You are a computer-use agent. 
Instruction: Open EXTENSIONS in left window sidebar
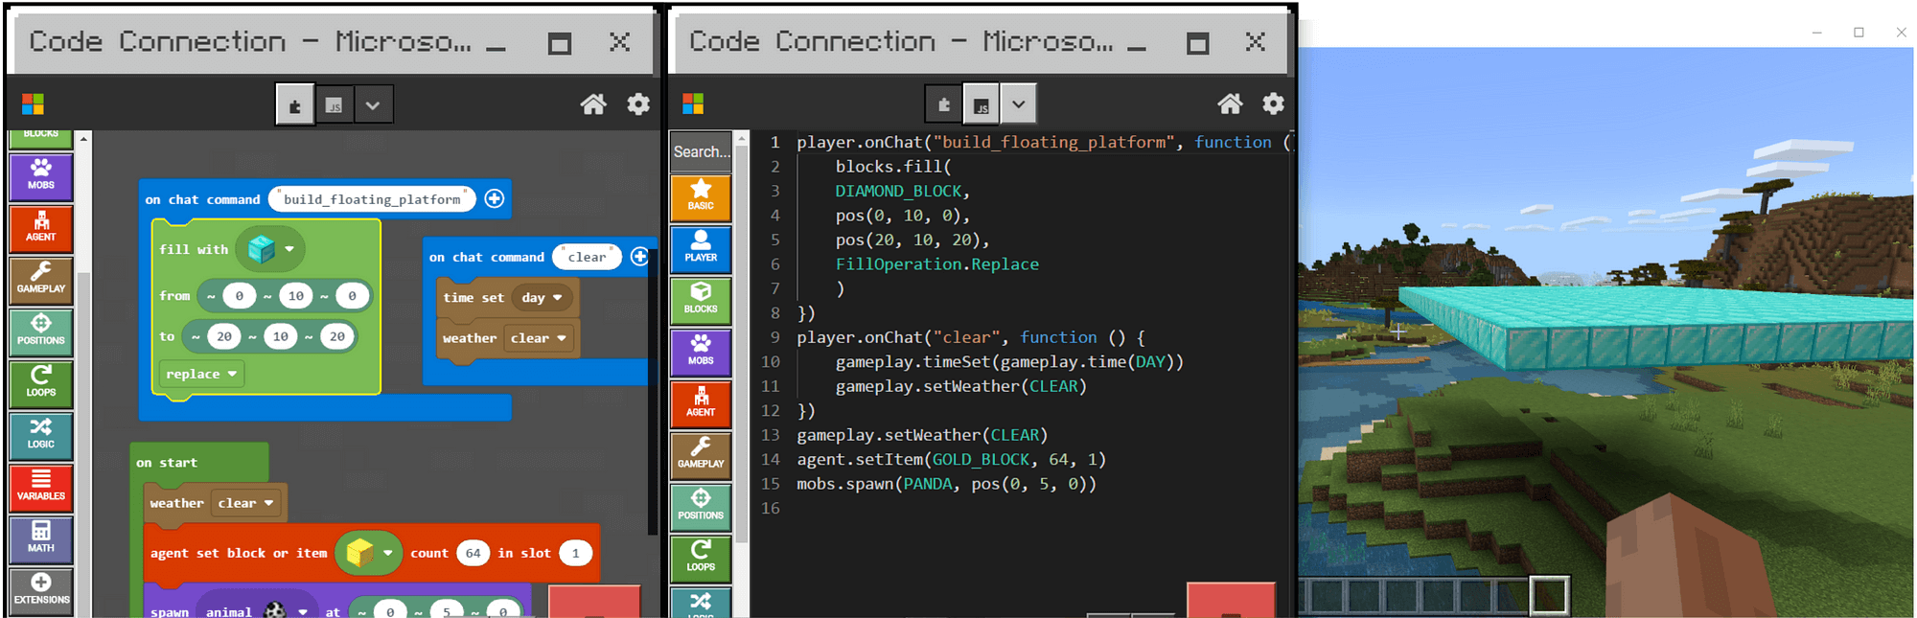click(x=41, y=590)
